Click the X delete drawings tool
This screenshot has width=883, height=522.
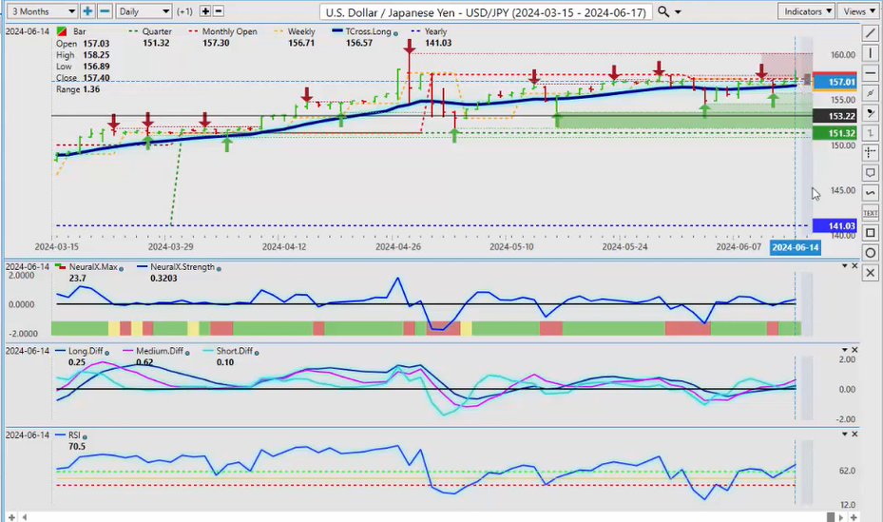(x=871, y=273)
